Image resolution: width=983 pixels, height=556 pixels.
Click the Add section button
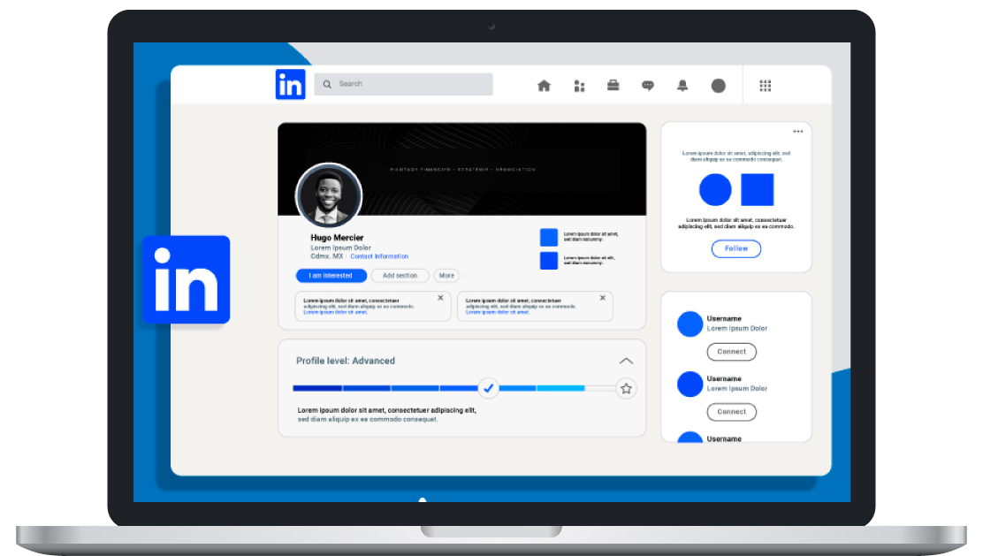point(400,276)
